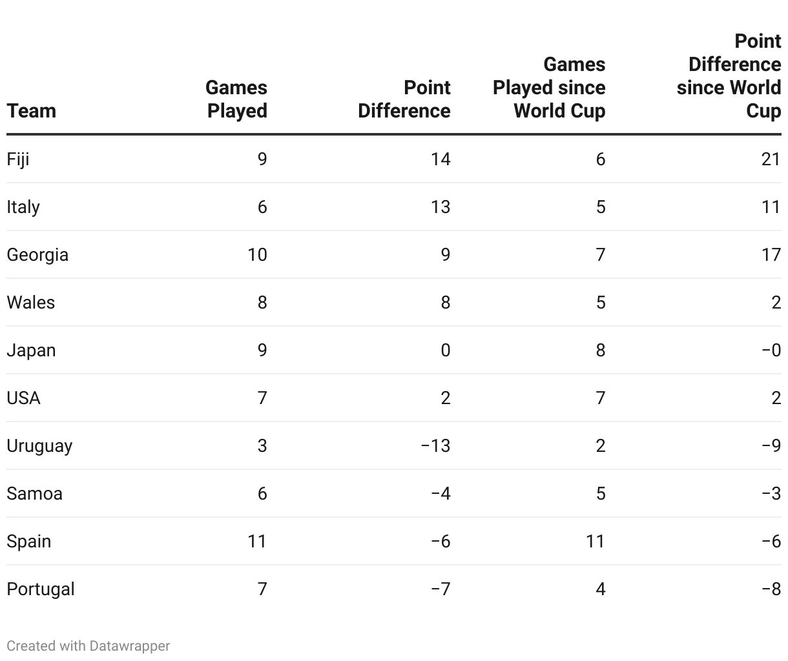This screenshot has height=661, width=788.
Task: Click Point Difference since World Cup header
Action: [729, 76]
